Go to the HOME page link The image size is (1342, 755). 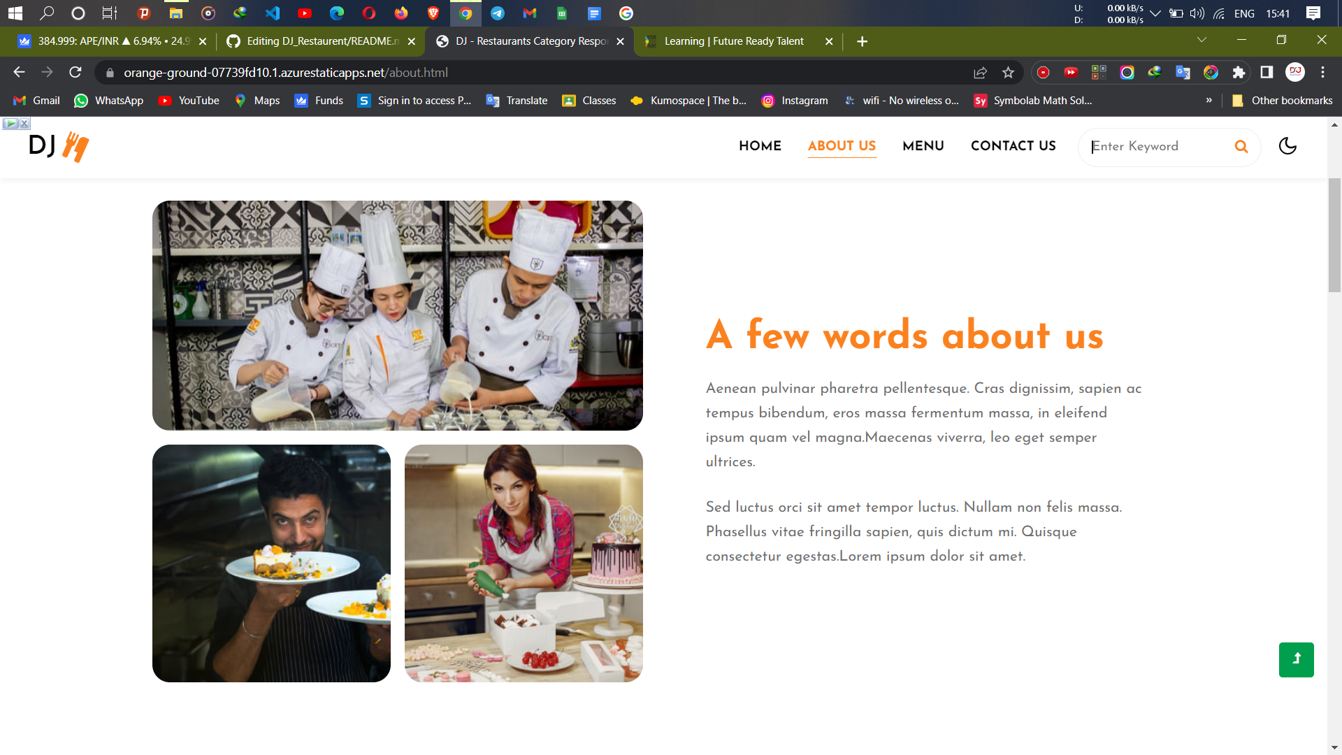click(760, 147)
